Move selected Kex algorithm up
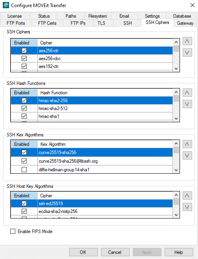The width and height of the screenshot is (198, 259). (187, 144)
